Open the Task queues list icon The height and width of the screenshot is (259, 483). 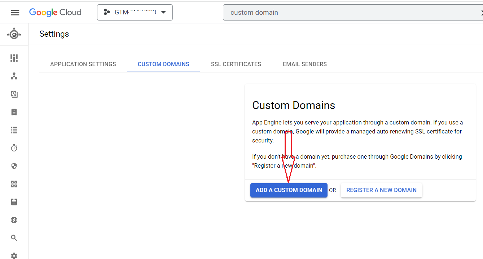tap(14, 130)
